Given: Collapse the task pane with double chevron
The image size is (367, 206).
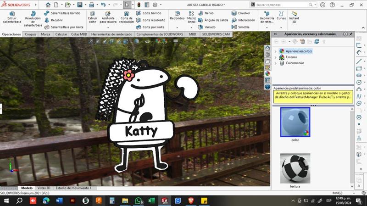Looking at the screenshot, I should pyautogui.click(x=275, y=34).
